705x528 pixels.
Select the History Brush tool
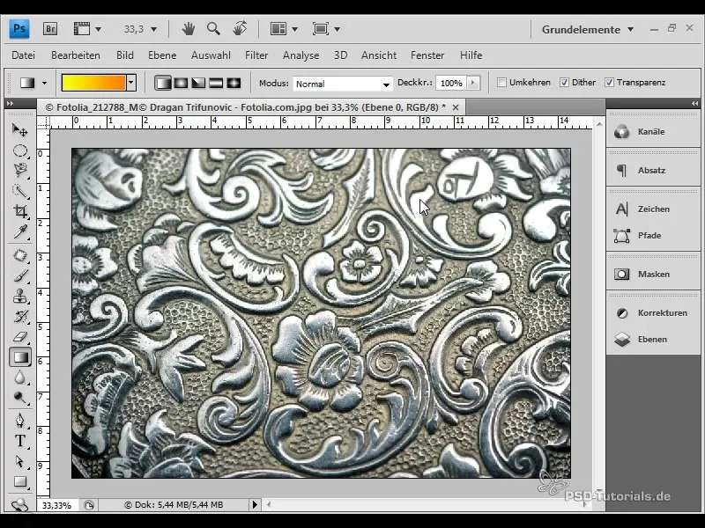click(x=19, y=317)
